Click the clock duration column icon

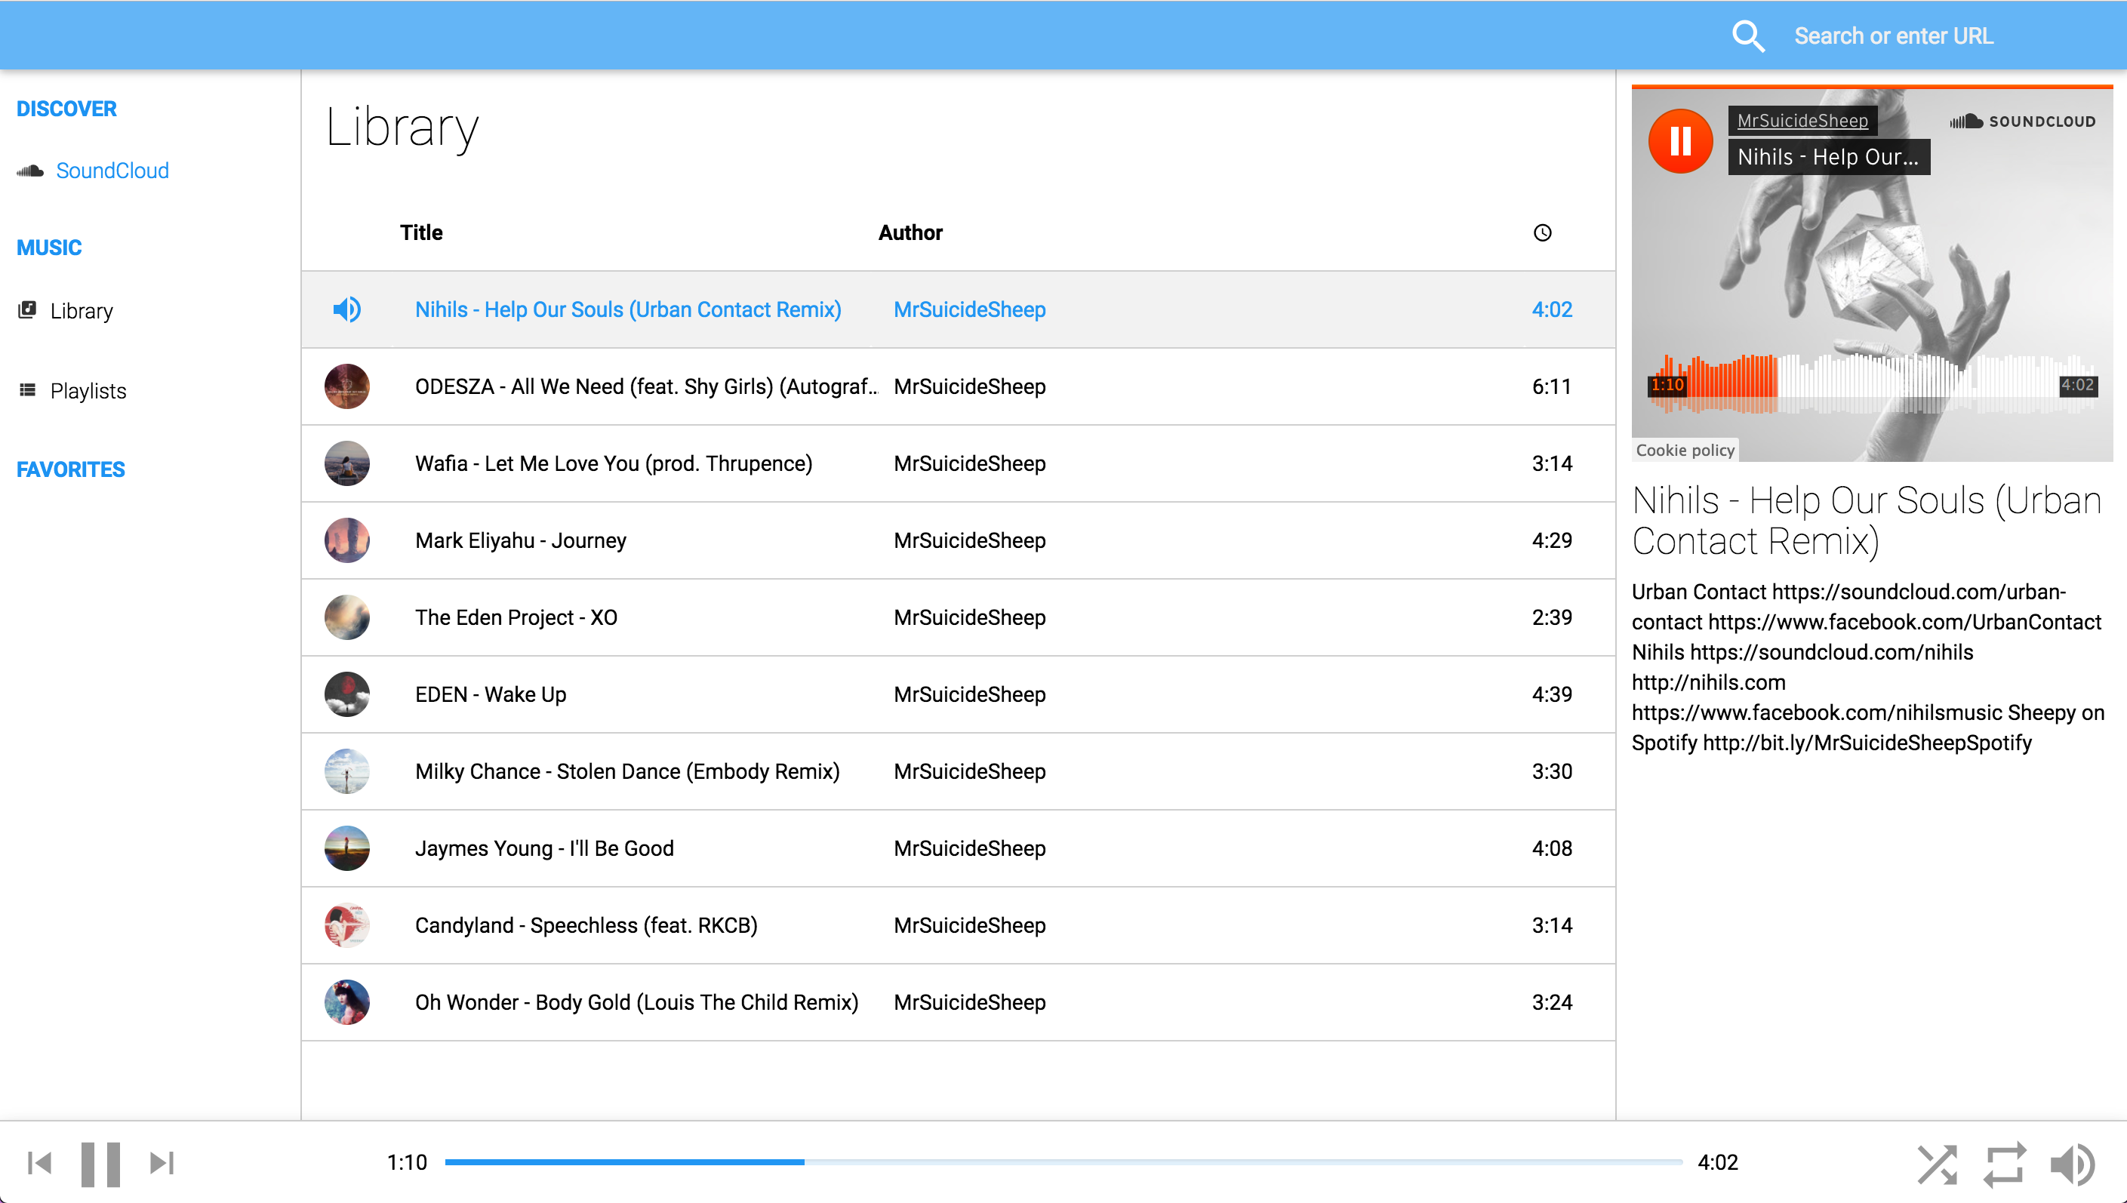(x=1542, y=232)
